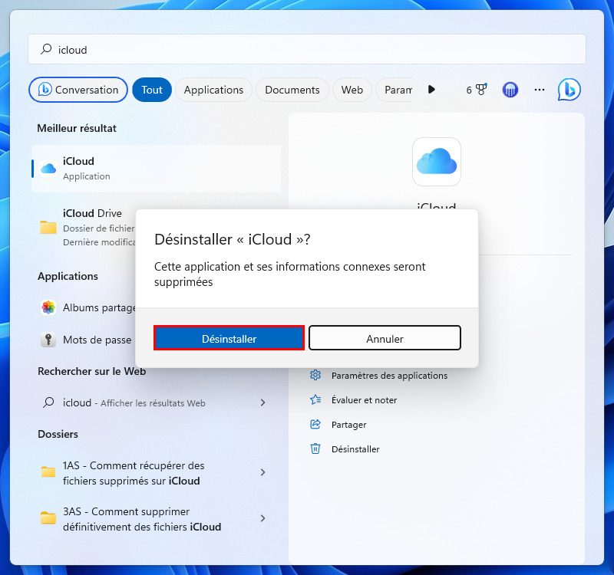Open Paramètres des applications

tap(389, 376)
